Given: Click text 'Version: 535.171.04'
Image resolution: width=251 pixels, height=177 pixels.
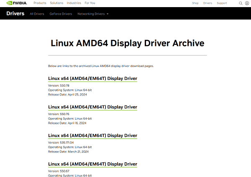Looking at the screenshot, I should 61,143.
